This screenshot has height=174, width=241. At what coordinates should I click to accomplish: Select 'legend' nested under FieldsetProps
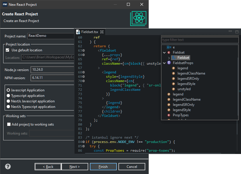183,68
